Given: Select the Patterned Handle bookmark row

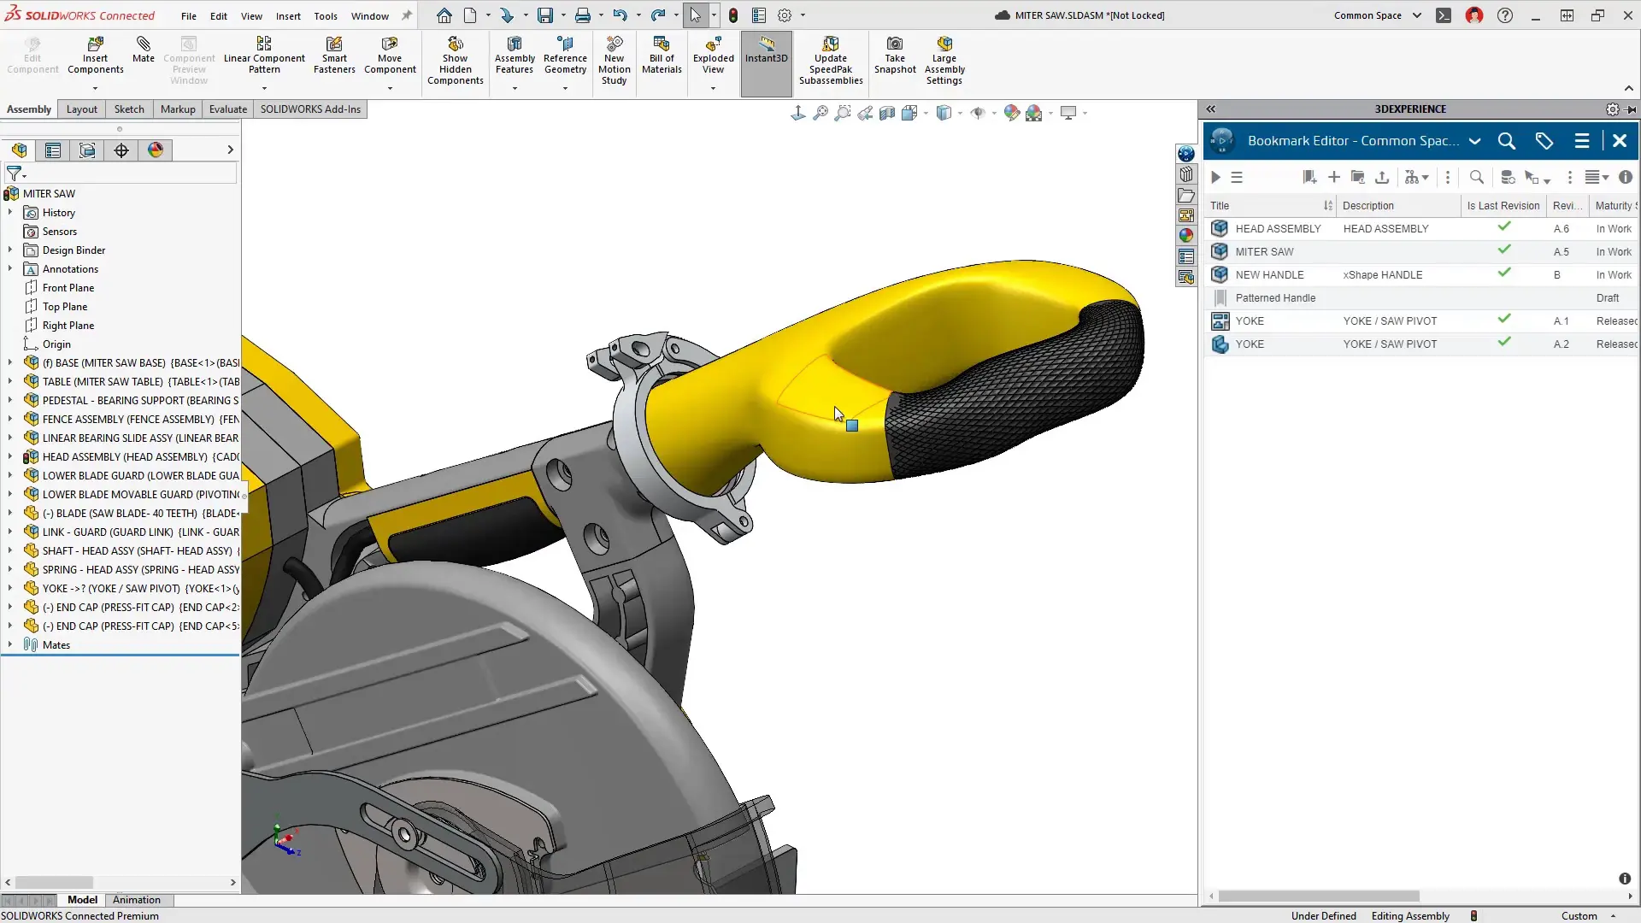Looking at the screenshot, I should 1421,297.
